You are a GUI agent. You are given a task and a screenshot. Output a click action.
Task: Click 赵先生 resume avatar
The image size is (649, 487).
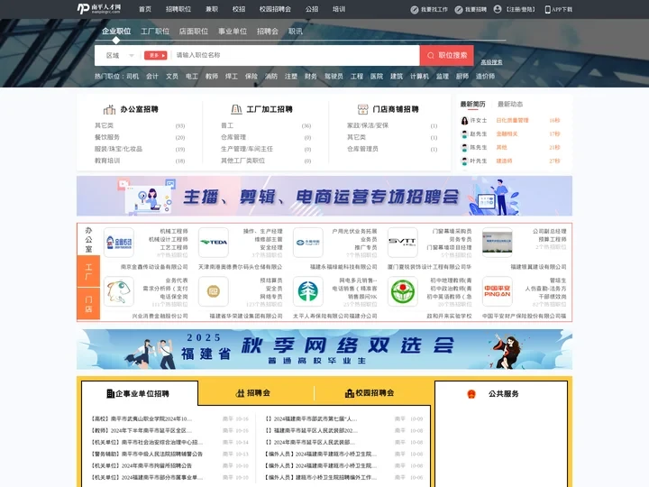pyautogui.click(x=464, y=134)
